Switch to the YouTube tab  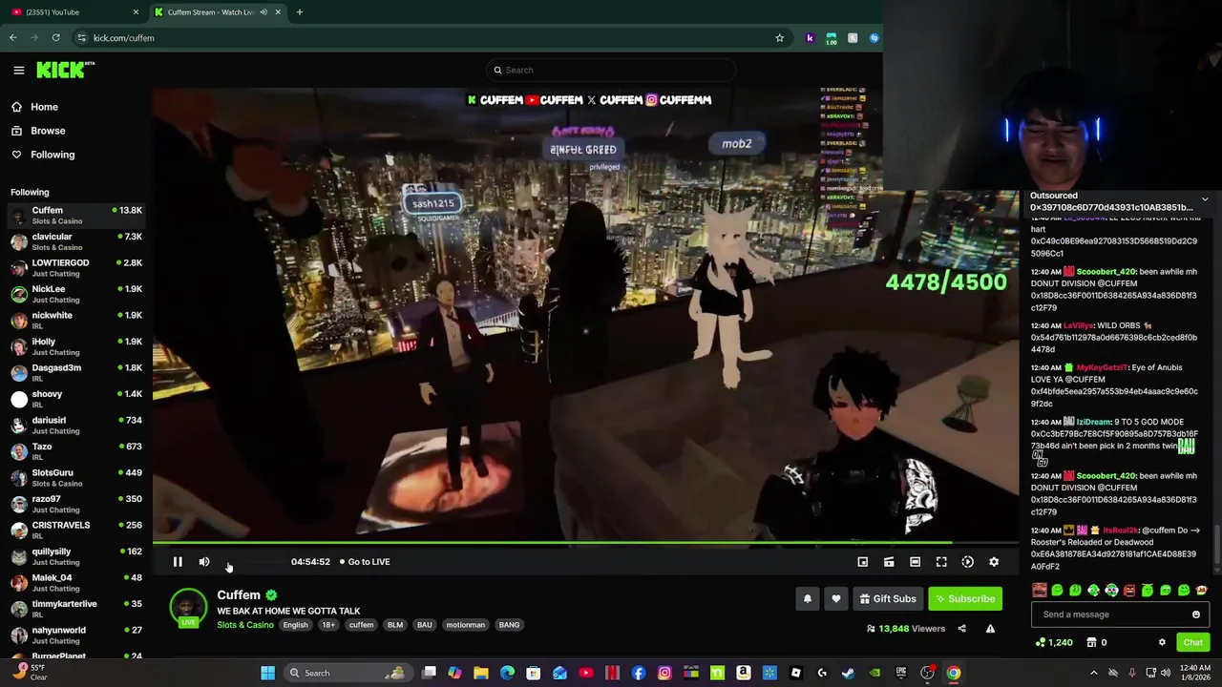point(74,12)
